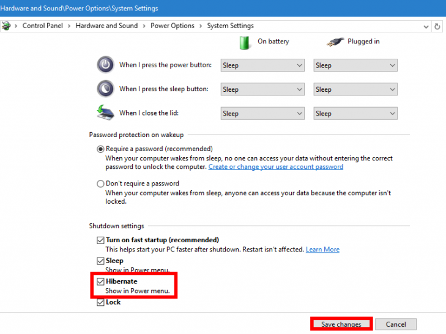
Task: Click the sleep button moon icon
Action: [105, 89]
